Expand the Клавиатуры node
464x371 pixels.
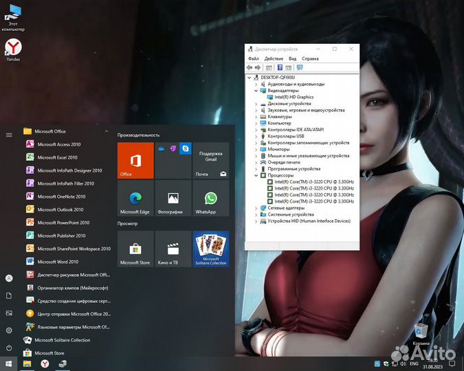tap(256, 117)
